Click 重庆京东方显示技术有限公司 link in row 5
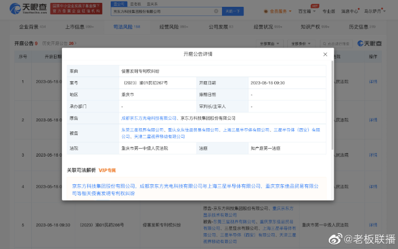The height and width of the screenshot is (249, 398). coord(248,212)
